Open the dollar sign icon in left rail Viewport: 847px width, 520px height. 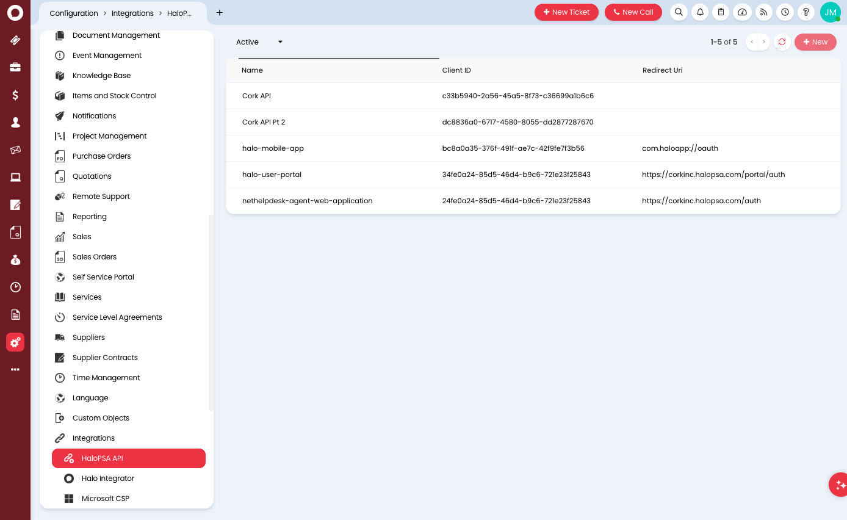[15, 95]
